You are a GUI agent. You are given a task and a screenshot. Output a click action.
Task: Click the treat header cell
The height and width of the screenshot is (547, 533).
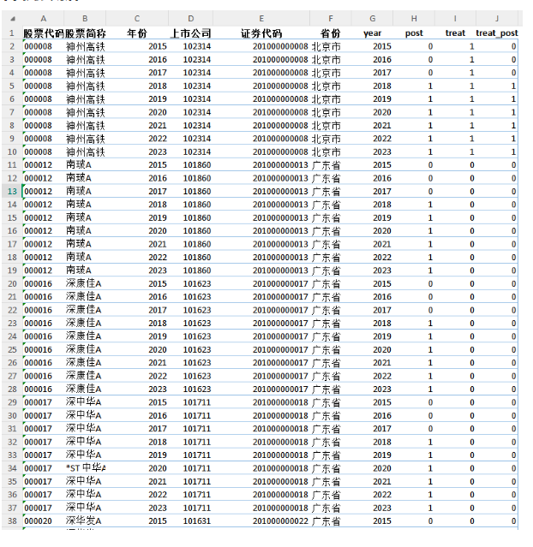coord(455,33)
